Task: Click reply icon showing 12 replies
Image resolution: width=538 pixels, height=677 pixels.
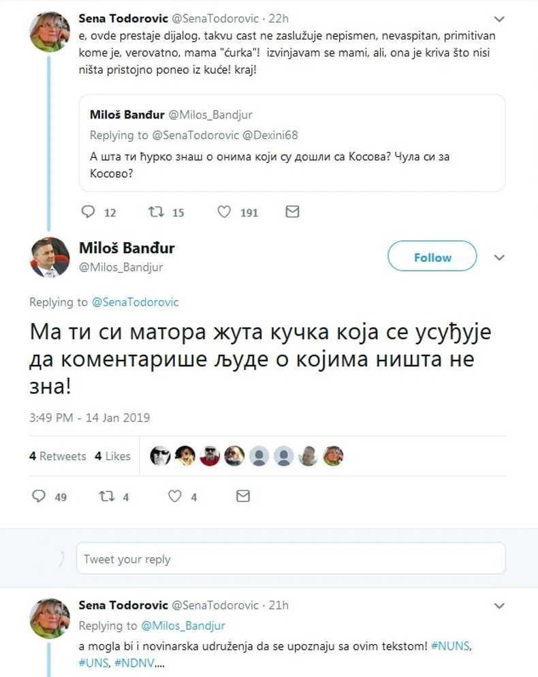Action: coord(88,212)
